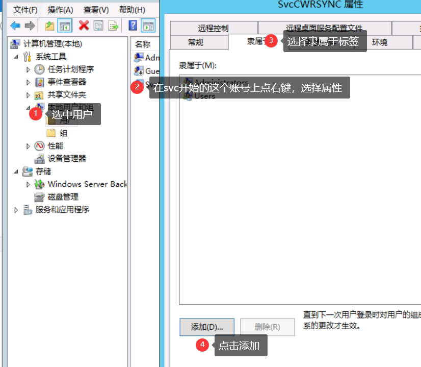
Task: Switch to the 远程控制 tab
Action: (x=214, y=28)
